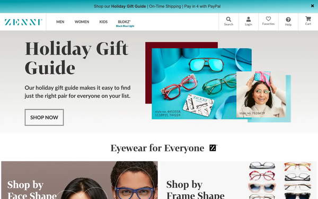Click the Help question mark icon
This screenshot has width=318, height=199.
click(x=288, y=20)
